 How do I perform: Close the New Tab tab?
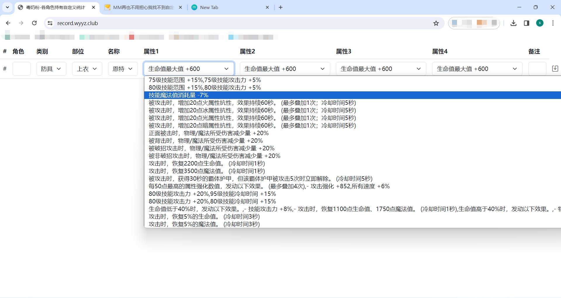(267, 7)
